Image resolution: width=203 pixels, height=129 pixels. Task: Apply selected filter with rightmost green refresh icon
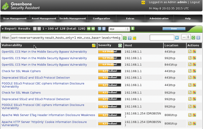[193, 38]
